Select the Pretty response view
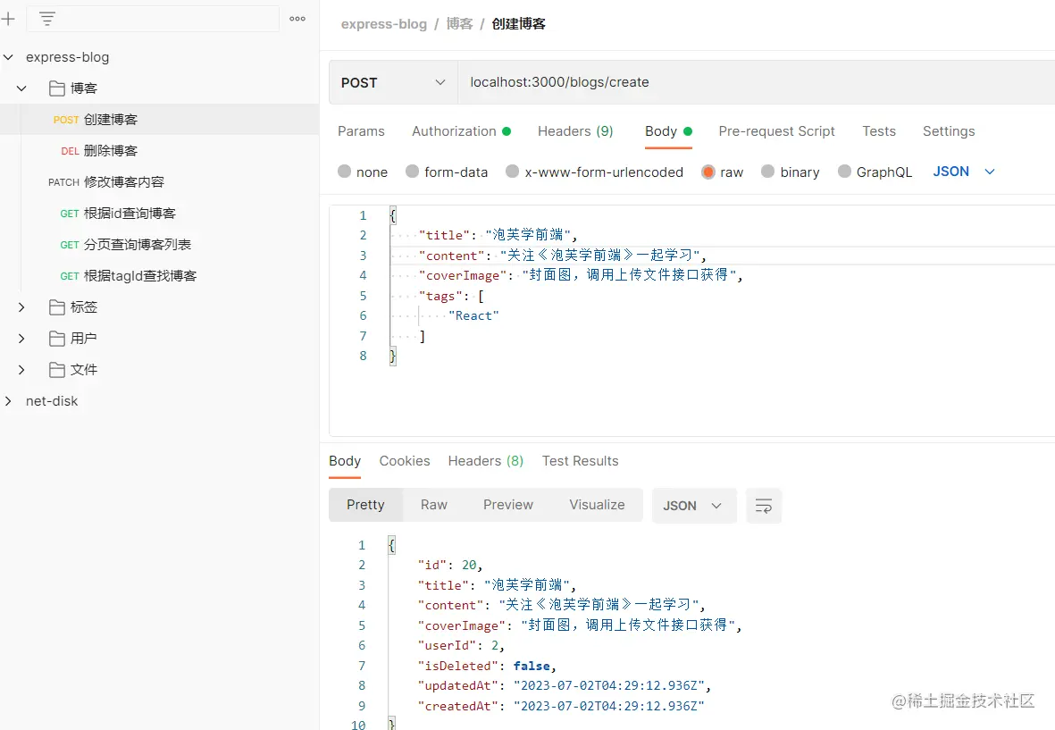1055x730 pixels. coord(365,505)
